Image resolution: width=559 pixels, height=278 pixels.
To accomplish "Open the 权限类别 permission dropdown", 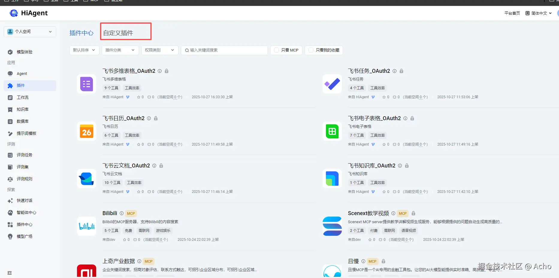I will (x=160, y=50).
